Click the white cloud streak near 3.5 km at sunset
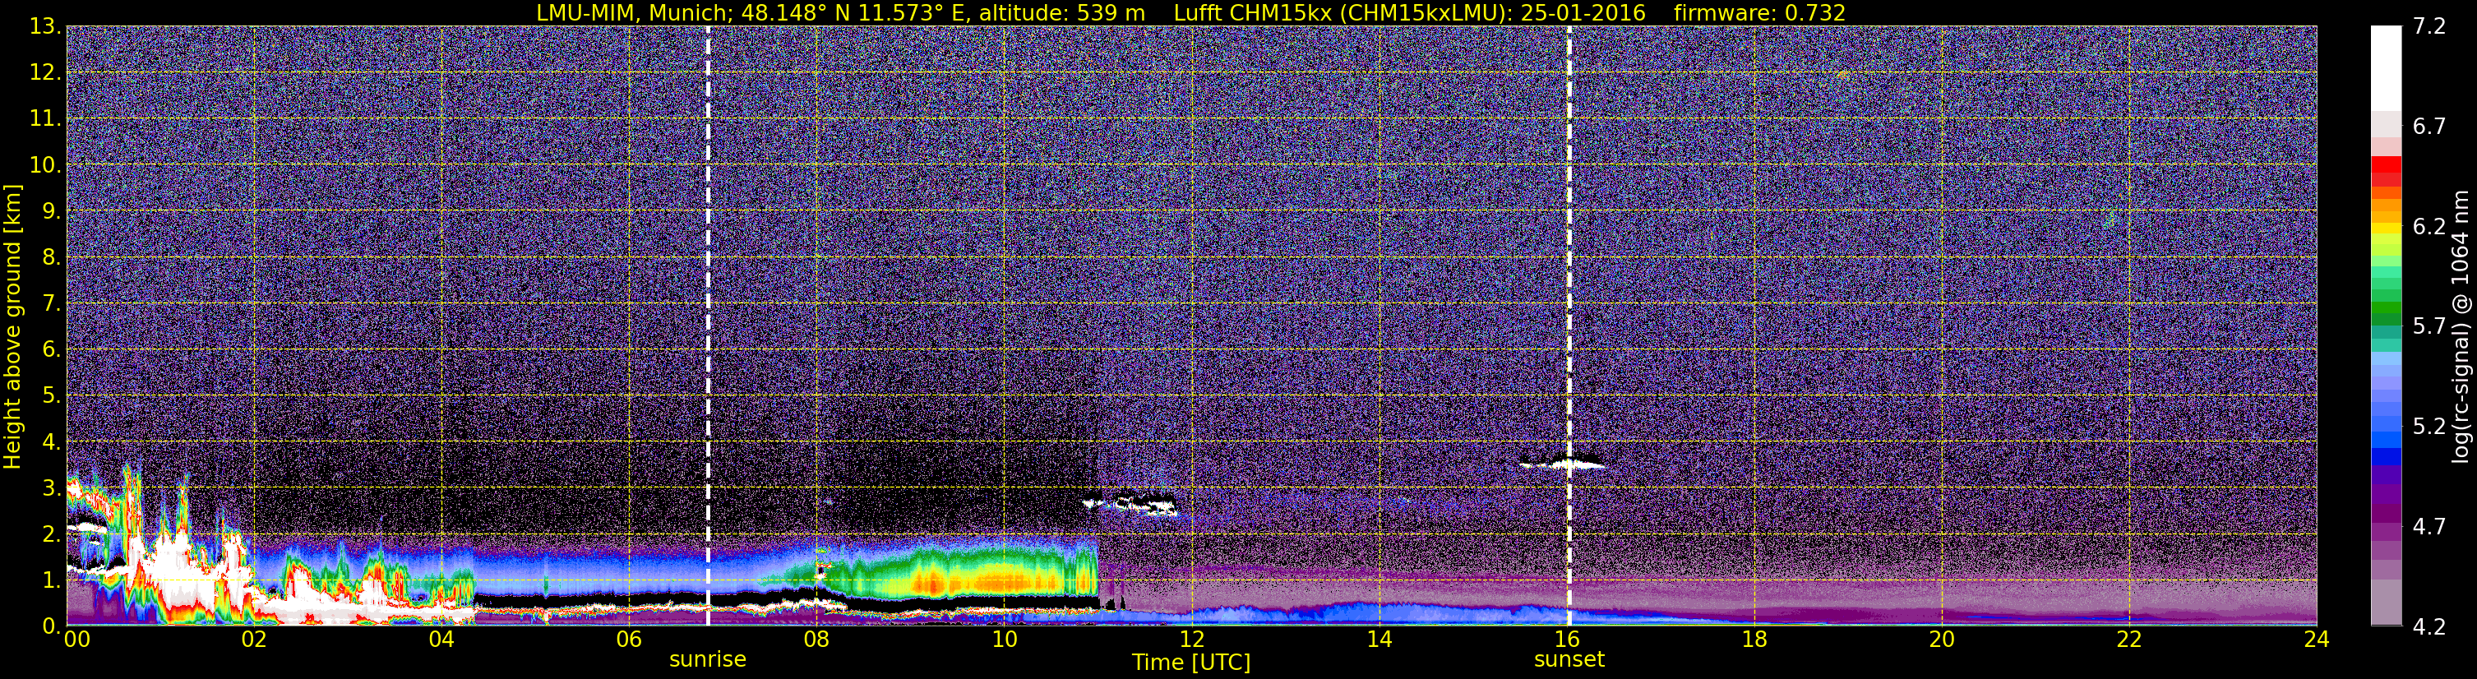 pyautogui.click(x=1563, y=464)
